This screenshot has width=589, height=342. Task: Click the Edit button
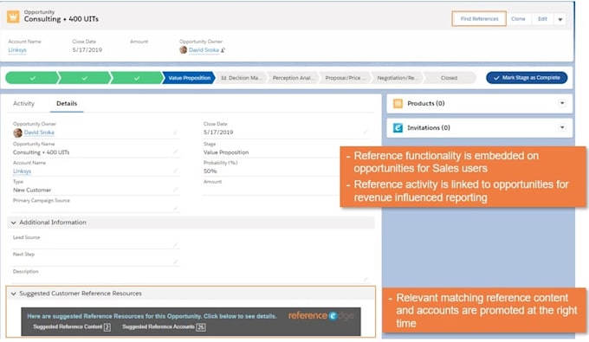pos(542,19)
